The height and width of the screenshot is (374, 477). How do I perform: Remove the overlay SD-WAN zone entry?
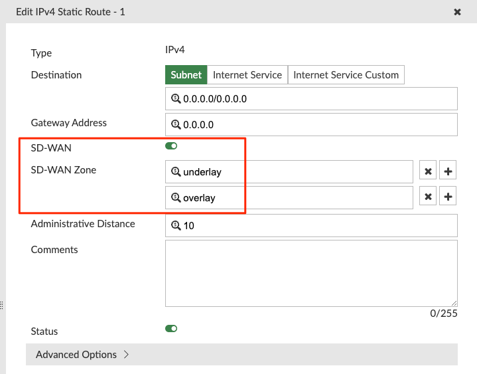coord(428,197)
